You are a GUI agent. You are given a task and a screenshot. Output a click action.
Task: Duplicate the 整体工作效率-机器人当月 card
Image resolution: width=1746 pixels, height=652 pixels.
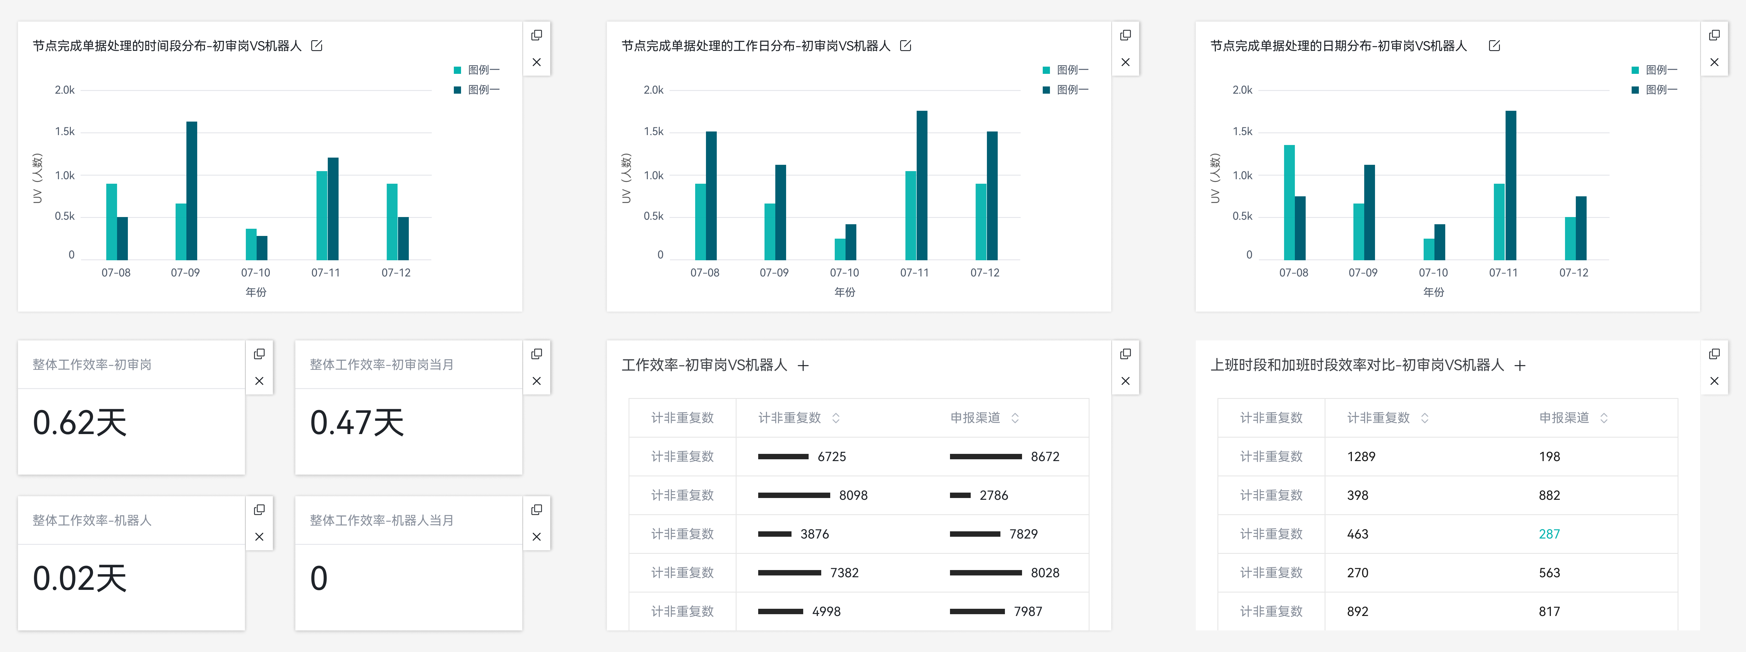(x=536, y=510)
